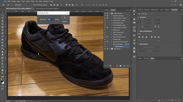Select the Clone Stamp tool
The height and width of the screenshot is (102, 183).
[2, 39]
